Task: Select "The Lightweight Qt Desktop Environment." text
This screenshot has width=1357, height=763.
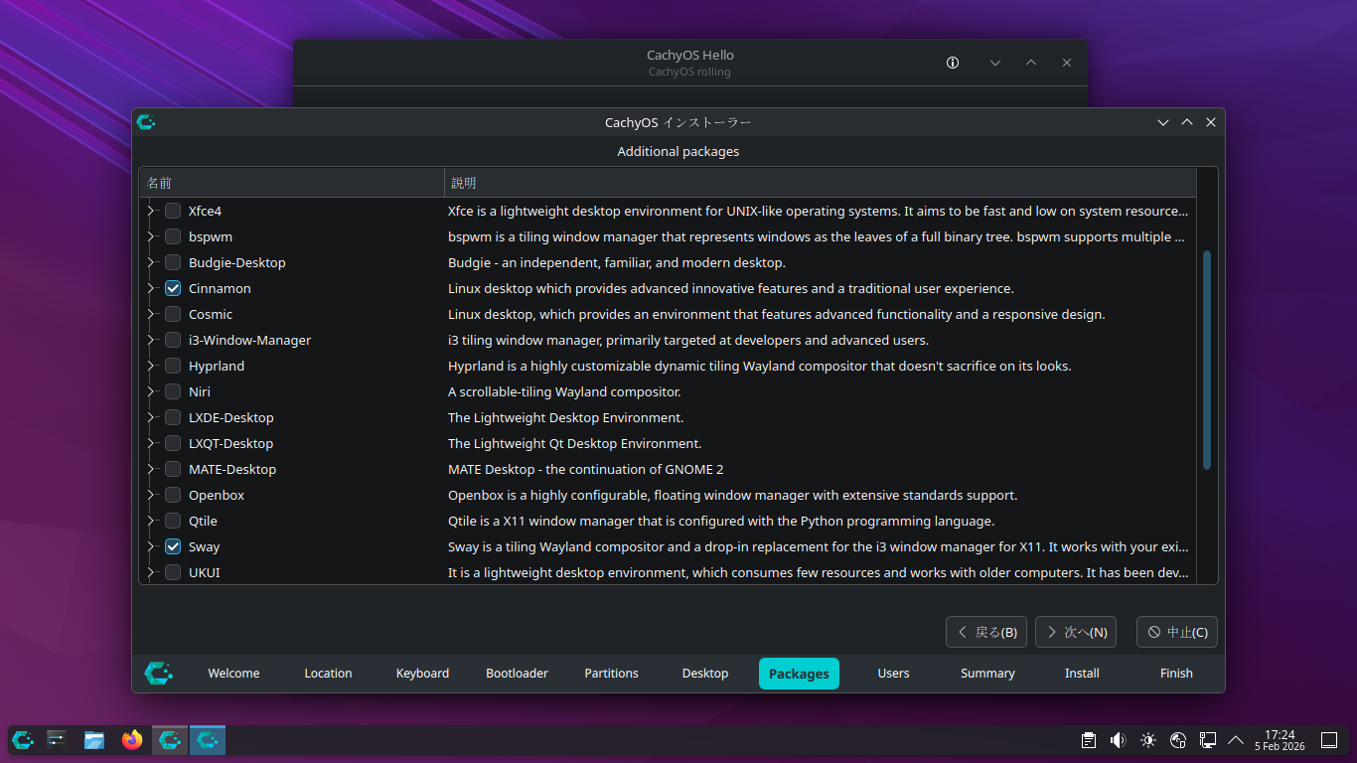Action: [574, 443]
